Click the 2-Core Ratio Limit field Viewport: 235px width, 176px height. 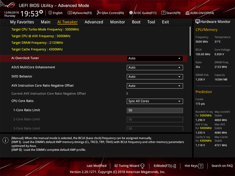(155, 119)
